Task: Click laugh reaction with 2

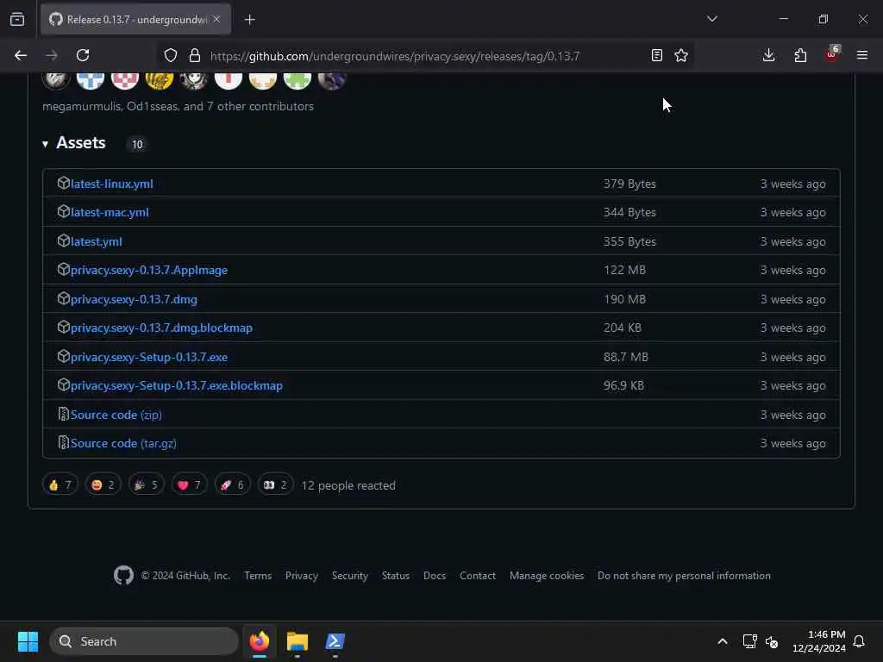Action: [103, 484]
